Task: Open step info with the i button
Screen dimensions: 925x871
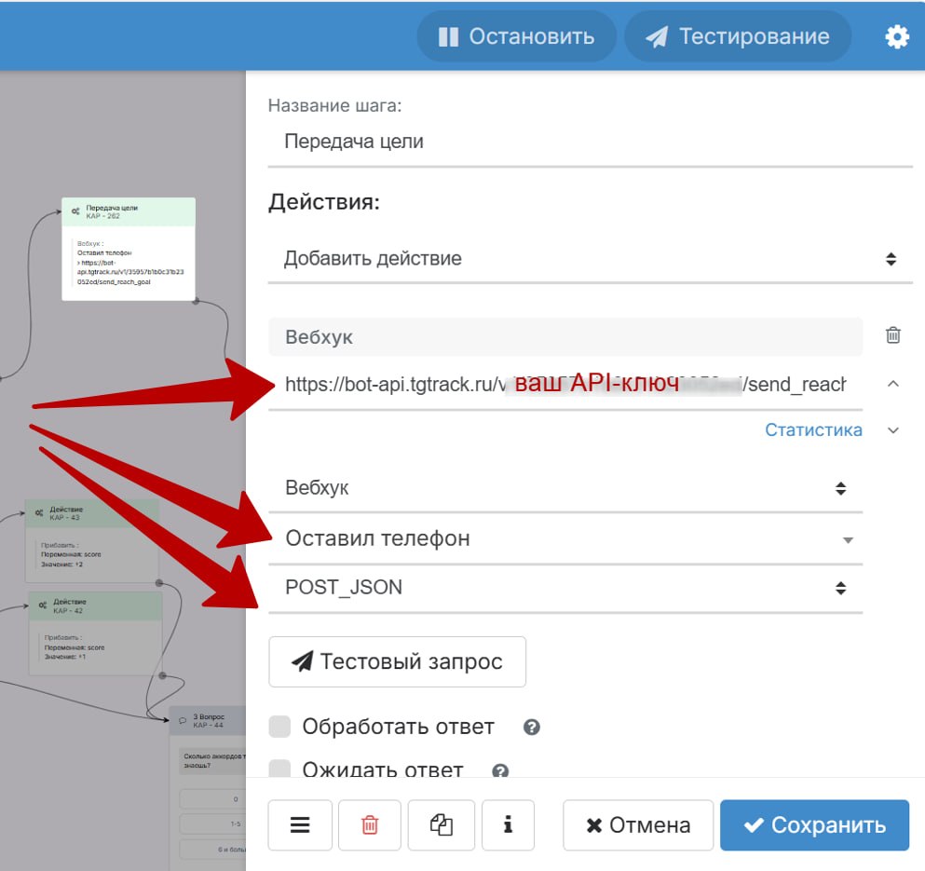Action: point(508,825)
